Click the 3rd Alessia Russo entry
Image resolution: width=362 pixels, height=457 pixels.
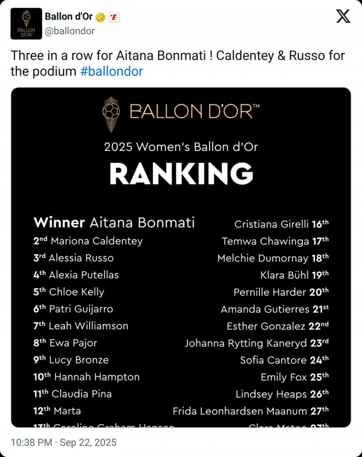point(73,258)
